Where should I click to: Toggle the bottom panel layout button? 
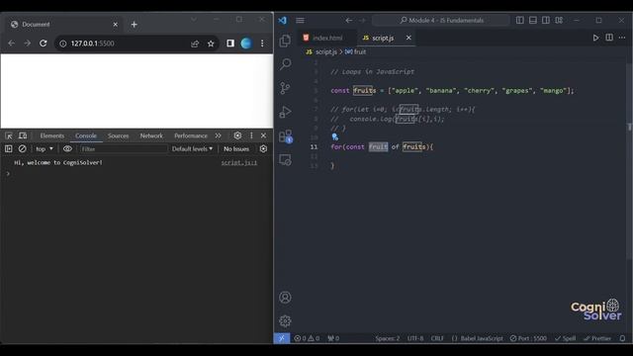(x=533, y=20)
